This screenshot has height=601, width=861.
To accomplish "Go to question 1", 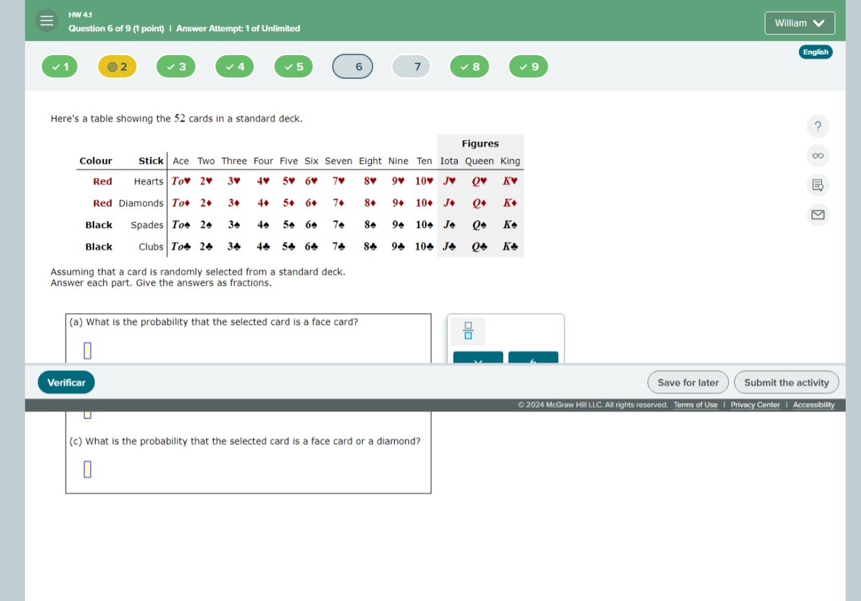I will point(60,67).
